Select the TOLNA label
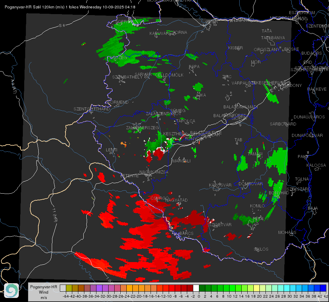The width and height of the screenshot is (329, 302). pos(302,179)
